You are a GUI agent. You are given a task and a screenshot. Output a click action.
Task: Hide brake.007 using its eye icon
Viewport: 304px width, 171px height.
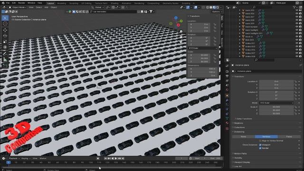(x=296, y=53)
